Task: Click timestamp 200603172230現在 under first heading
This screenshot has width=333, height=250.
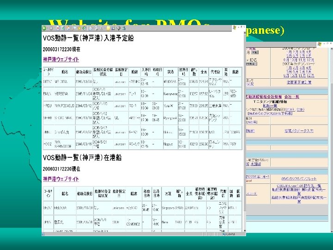Action: [62, 50]
